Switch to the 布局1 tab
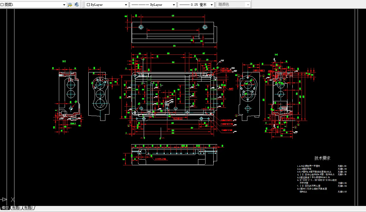Viewport: 366px width, 212px height. [x=16, y=208]
